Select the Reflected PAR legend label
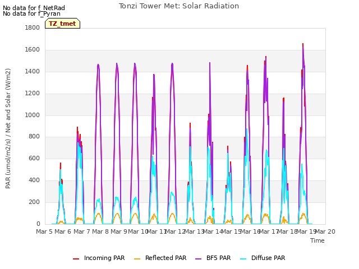359x269 pixels. 166,258
